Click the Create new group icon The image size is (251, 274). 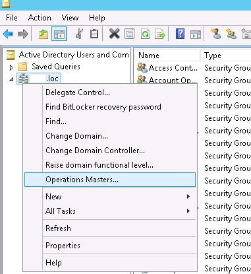pos(231,34)
